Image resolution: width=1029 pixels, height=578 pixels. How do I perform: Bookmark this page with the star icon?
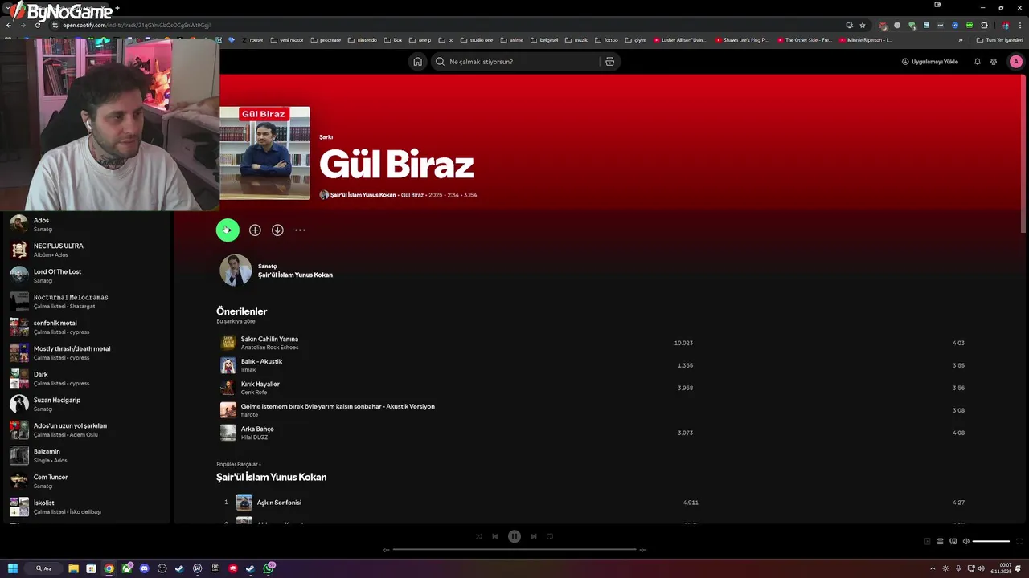pos(863,25)
